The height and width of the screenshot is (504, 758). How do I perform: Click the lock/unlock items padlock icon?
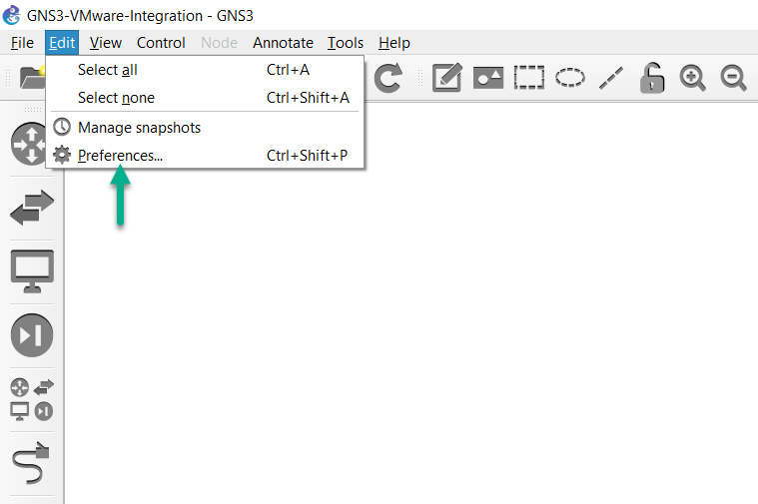coord(652,77)
